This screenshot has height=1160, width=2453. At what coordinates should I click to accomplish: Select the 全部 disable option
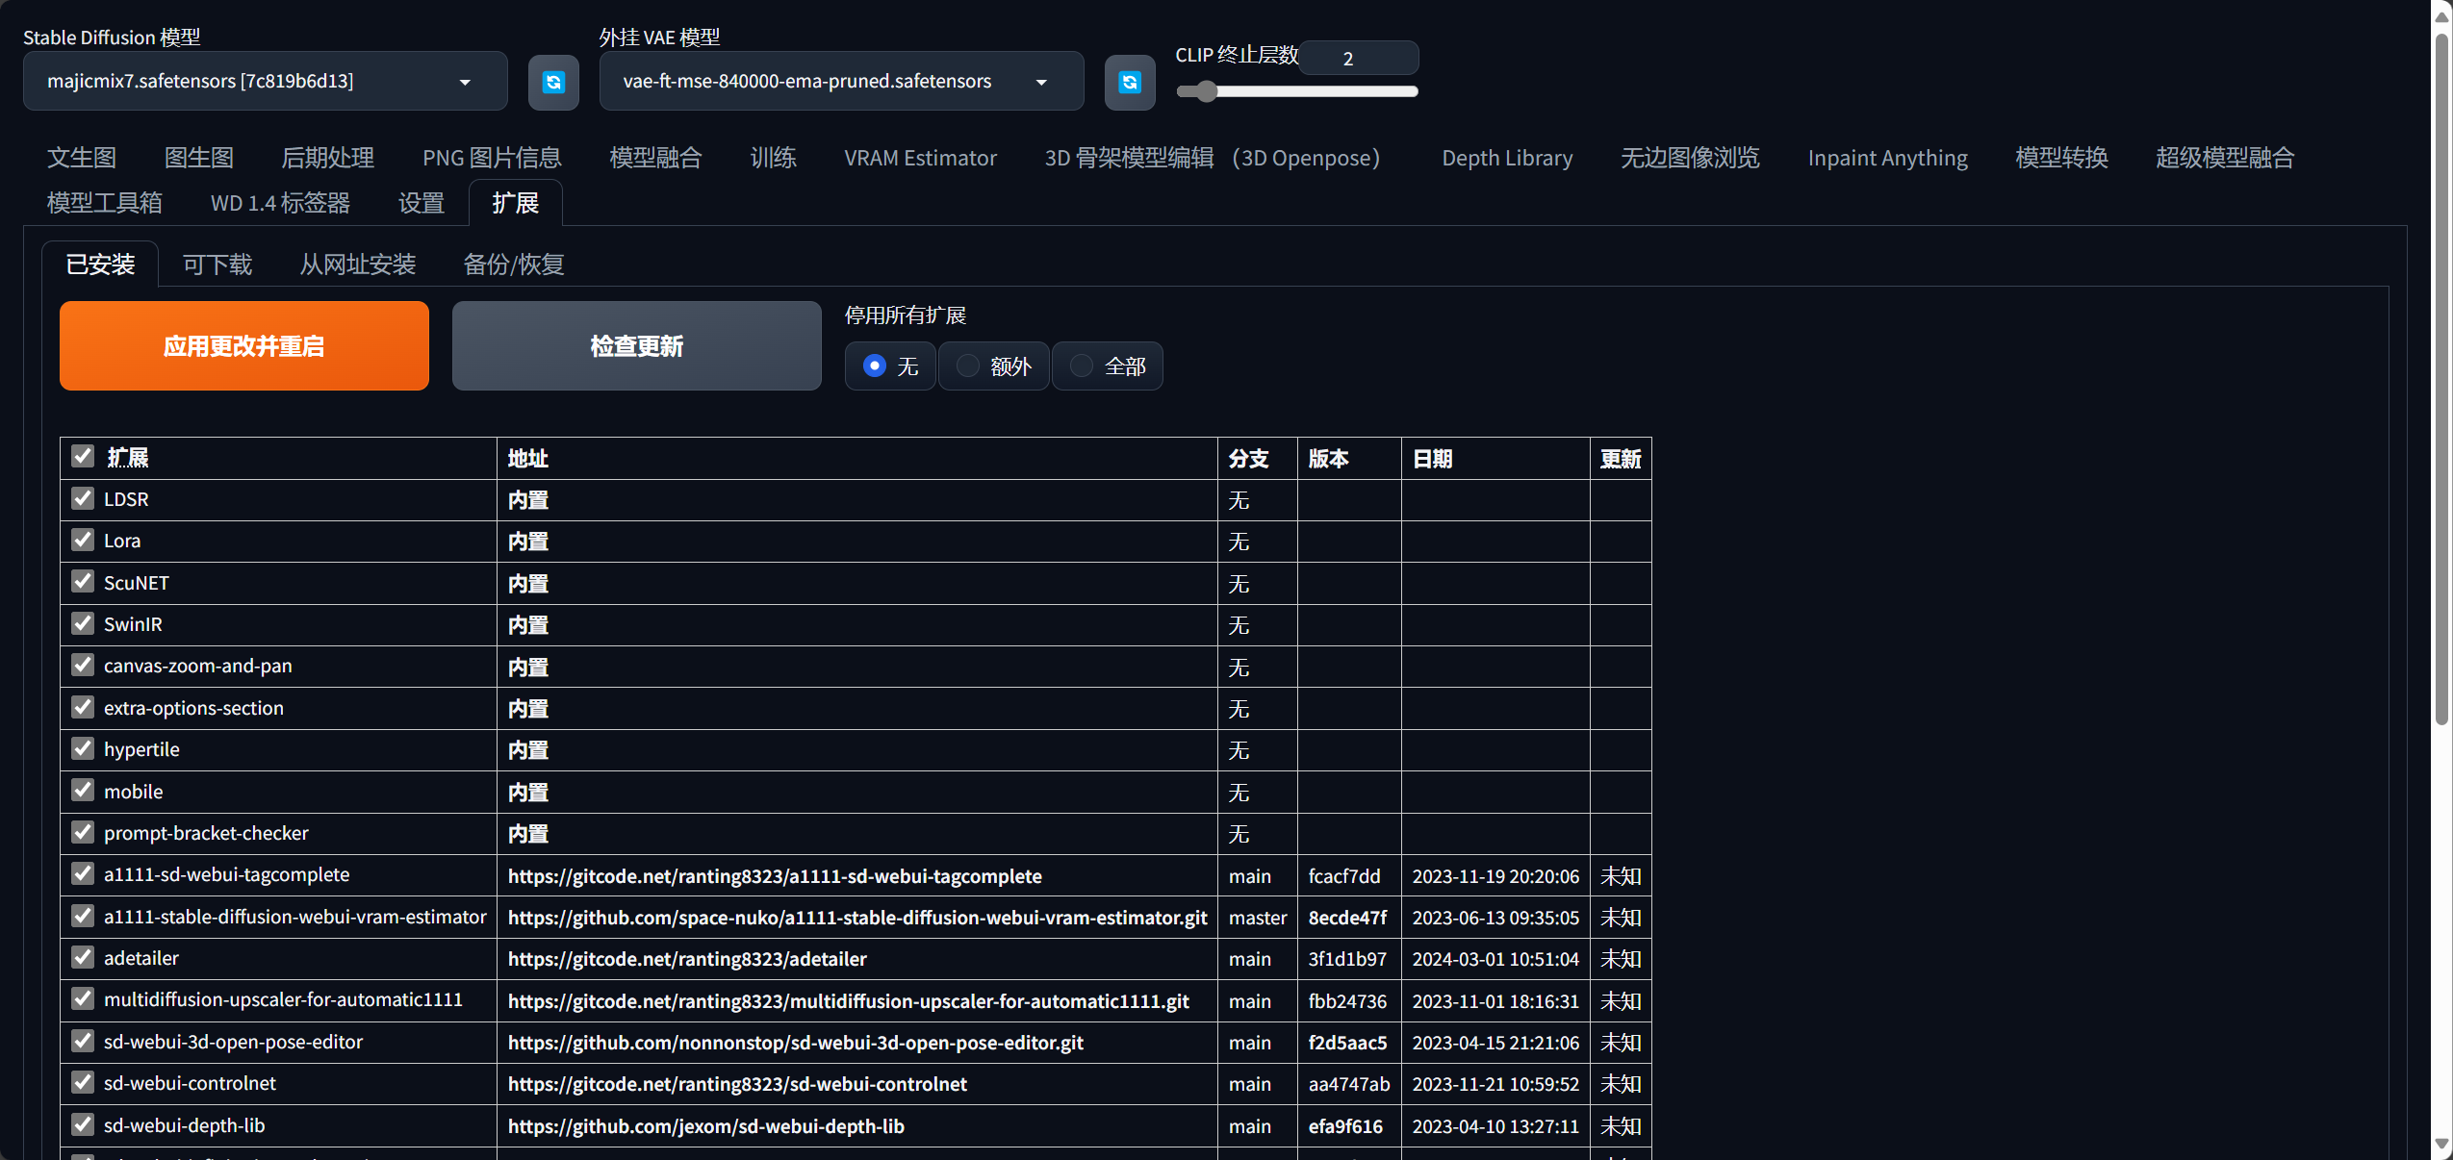point(1082,366)
